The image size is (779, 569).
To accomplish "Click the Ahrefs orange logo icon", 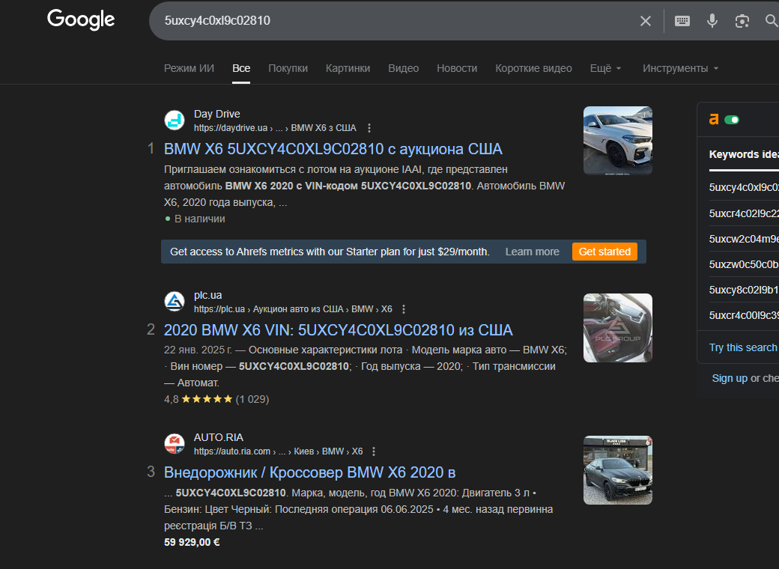I will click(x=714, y=119).
